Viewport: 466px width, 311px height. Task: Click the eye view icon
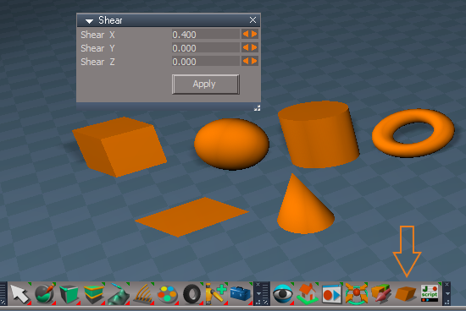click(x=283, y=293)
